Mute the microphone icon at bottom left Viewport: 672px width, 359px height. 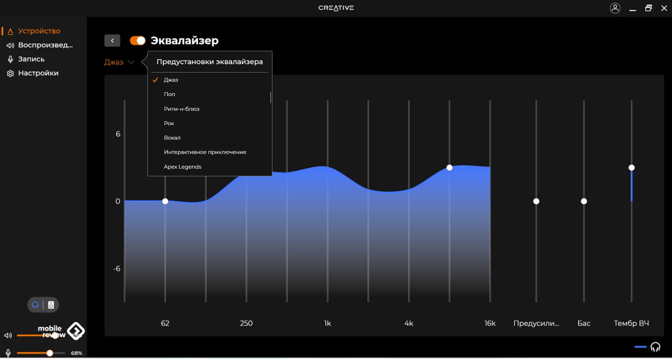click(x=8, y=353)
